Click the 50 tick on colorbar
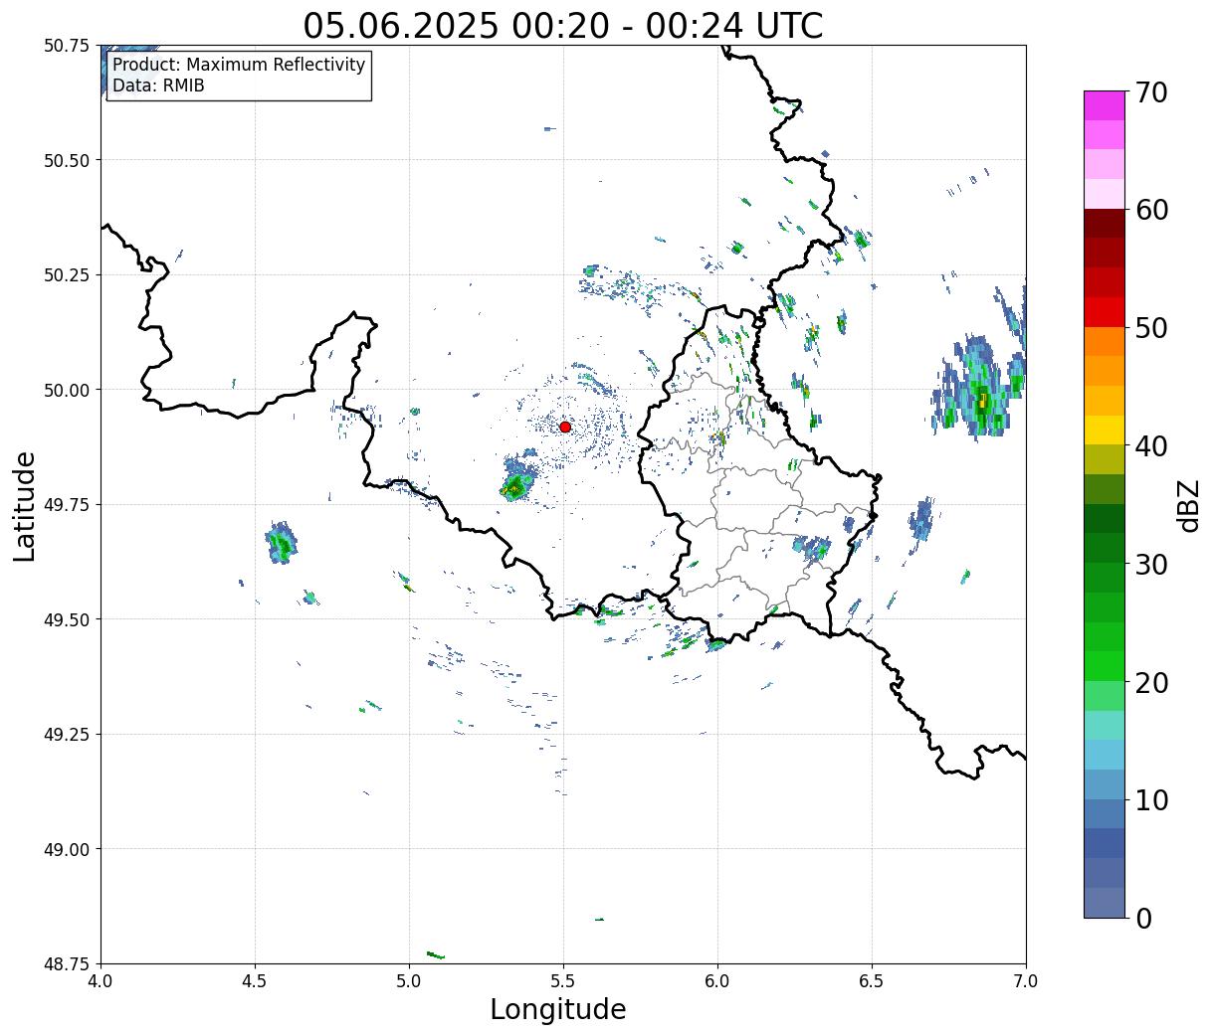The height and width of the screenshot is (1034, 1213). 1150,328
